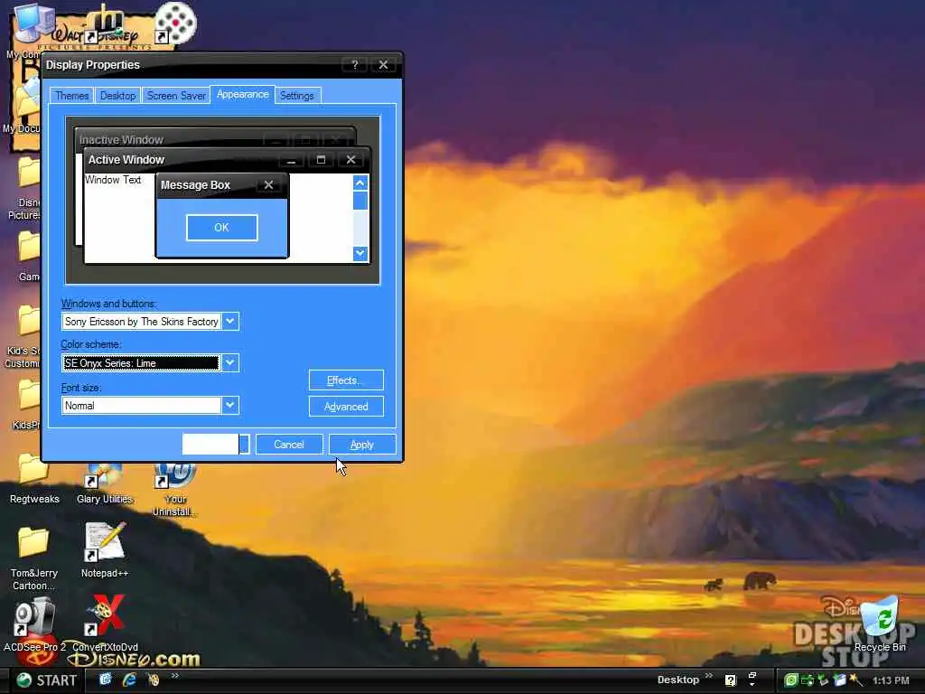Screen dimensions: 925x694
Task: Open the Screen Saver tab
Action: [x=176, y=96]
